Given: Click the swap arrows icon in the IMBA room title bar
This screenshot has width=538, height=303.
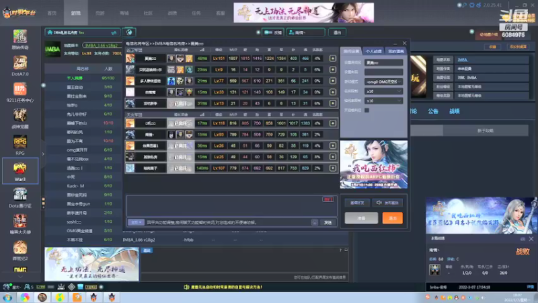Looking at the screenshot, I should click(x=114, y=32).
